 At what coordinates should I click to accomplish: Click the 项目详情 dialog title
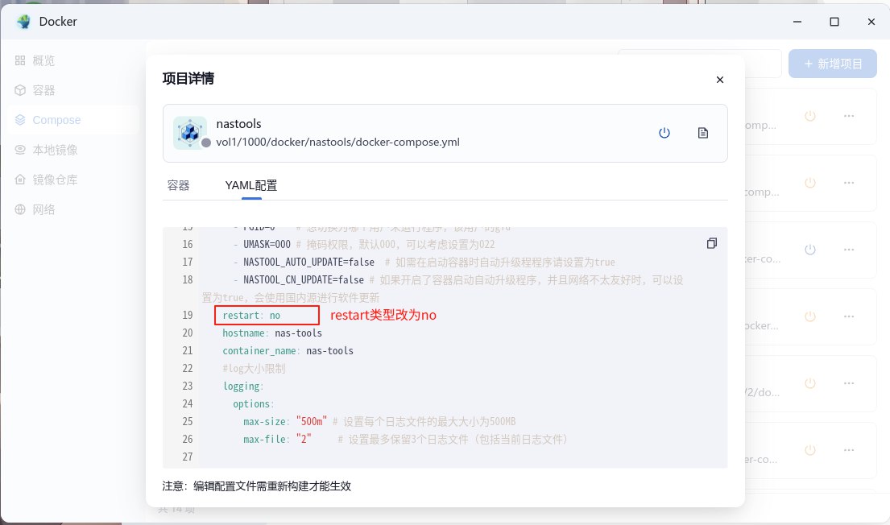point(188,78)
